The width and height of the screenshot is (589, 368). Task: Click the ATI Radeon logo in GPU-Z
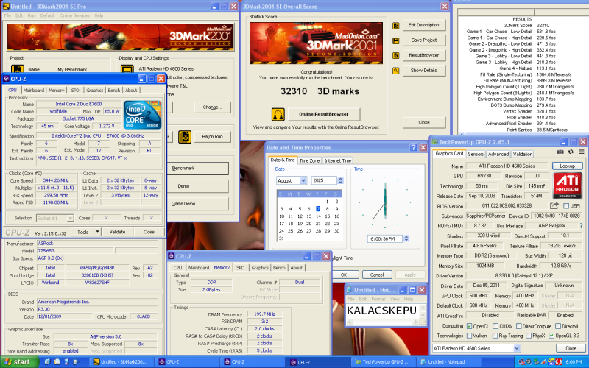click(567, 185)
